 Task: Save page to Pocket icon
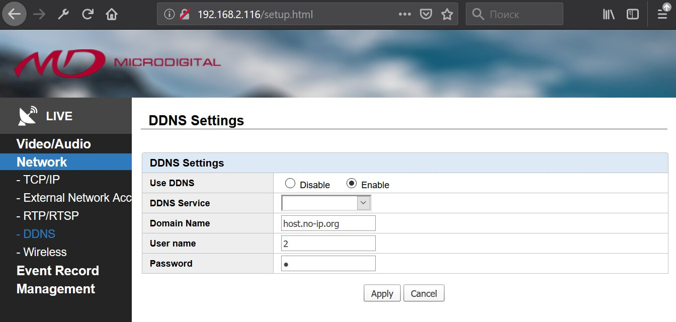click(426, 14)
